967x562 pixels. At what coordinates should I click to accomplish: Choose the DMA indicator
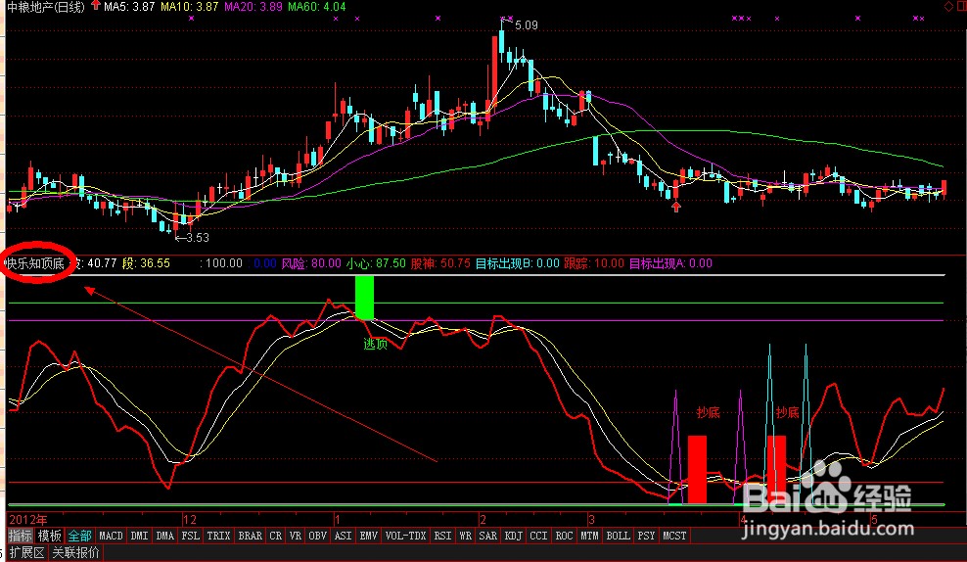coord(164,536)
